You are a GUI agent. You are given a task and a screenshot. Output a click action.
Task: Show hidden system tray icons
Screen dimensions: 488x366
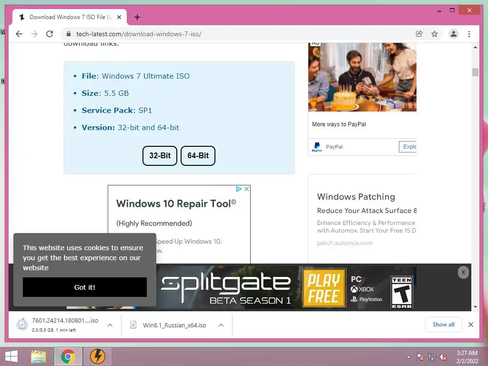point(408,357)
